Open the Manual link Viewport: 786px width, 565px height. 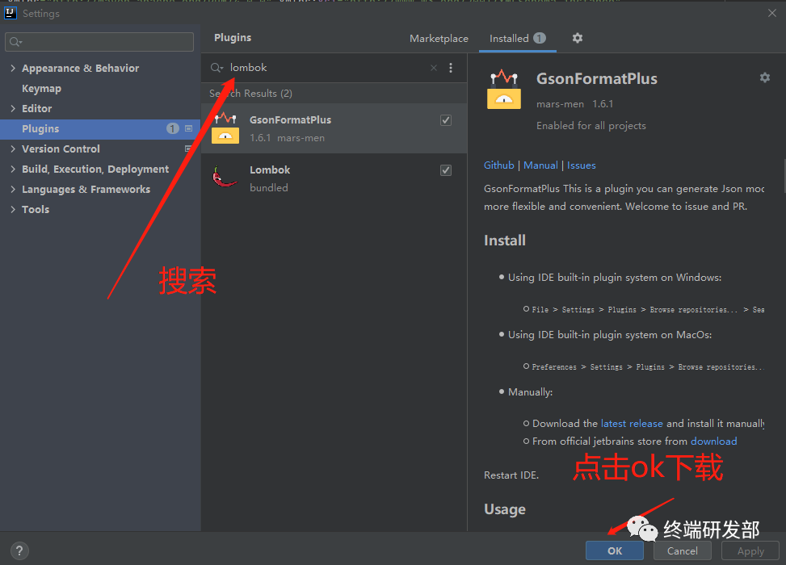click(x=540, y=165)
